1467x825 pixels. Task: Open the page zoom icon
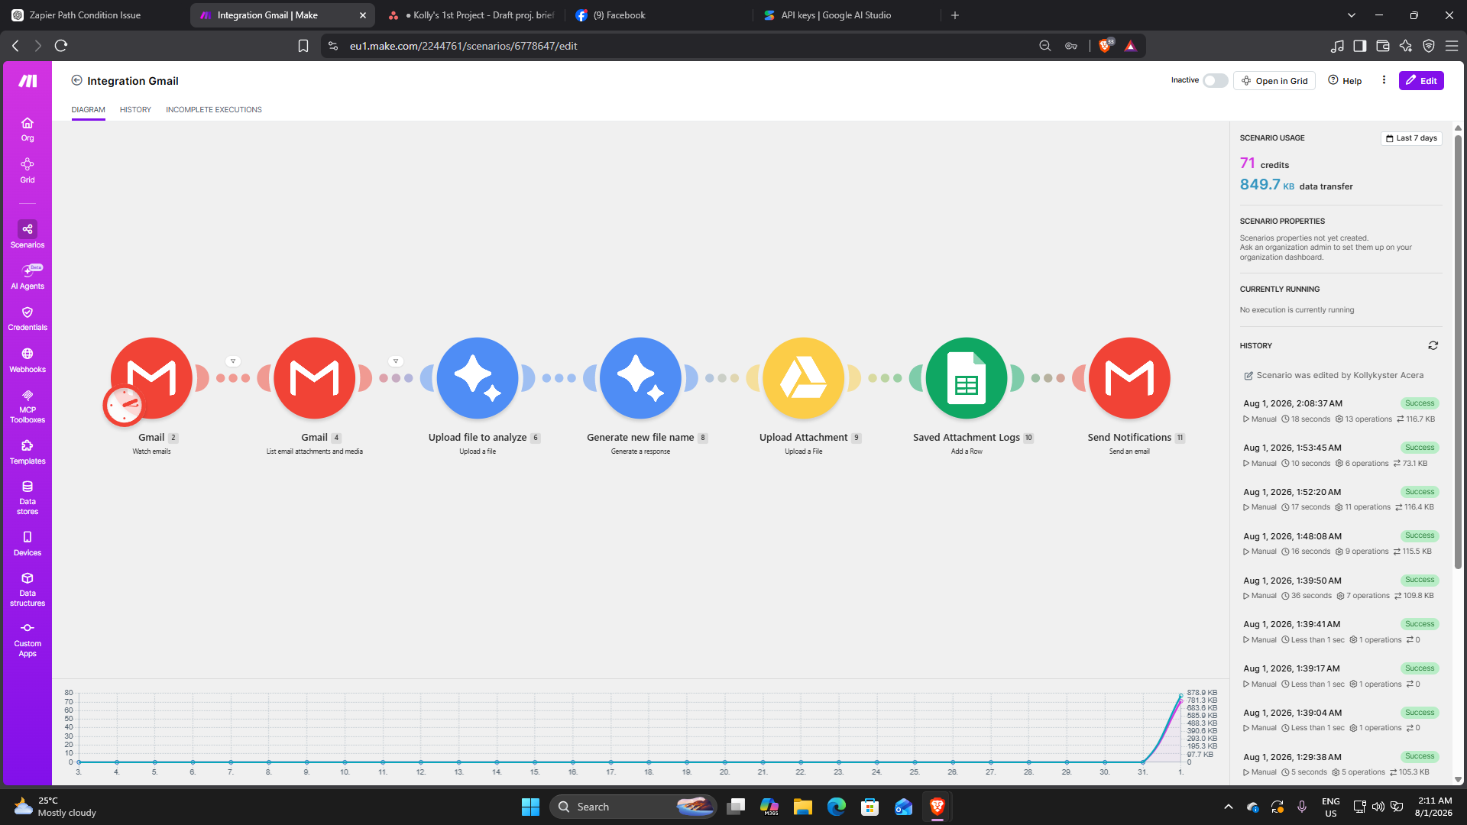point(1045,46)
